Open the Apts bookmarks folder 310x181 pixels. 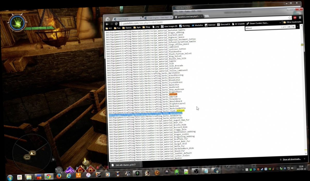coord(137,27)
